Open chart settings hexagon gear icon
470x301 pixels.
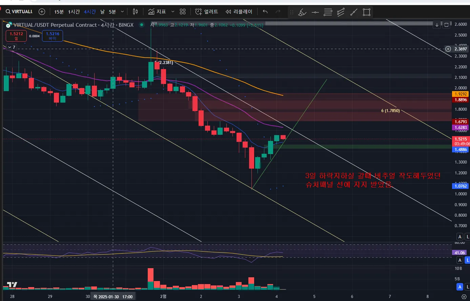(464, 296)
